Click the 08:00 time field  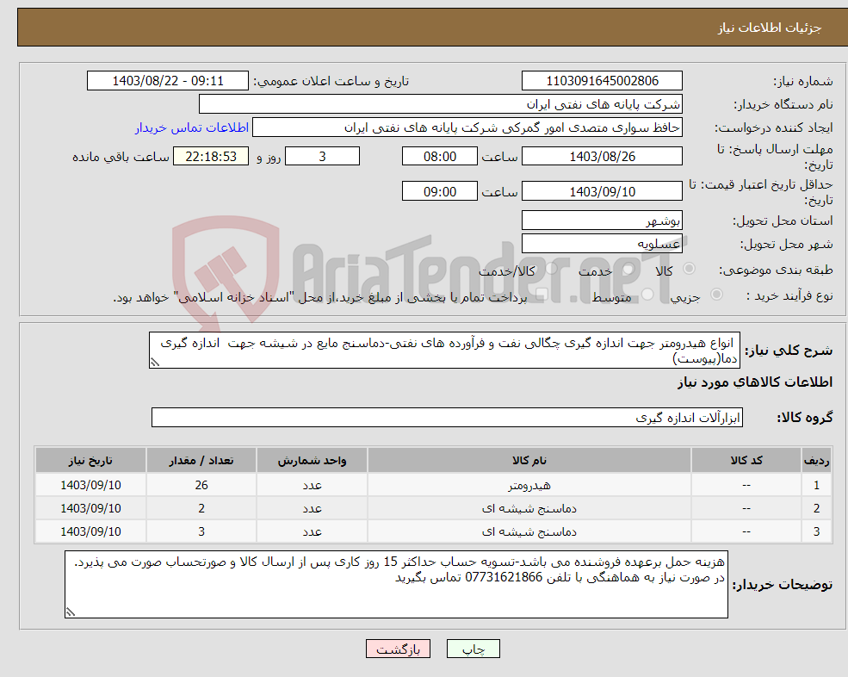(x=440, y=157)
